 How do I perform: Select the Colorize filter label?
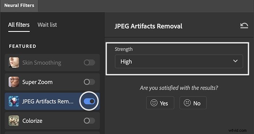pos(32,121)
